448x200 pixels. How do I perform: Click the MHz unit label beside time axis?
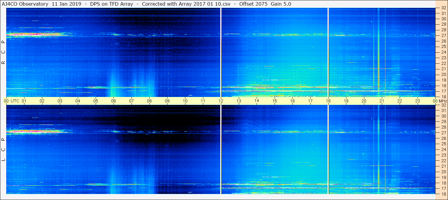click(443, 101)
